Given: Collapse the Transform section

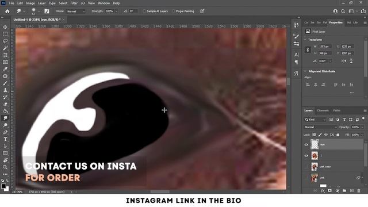Looking at the screenshot, I should click(x=305, y=40).
